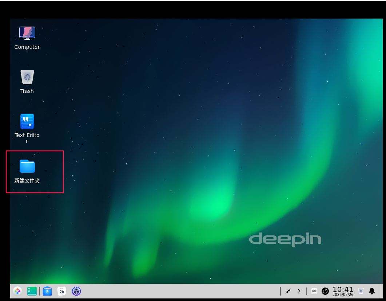
Task: Click the 10:41 clock in the dock
Action: click(343, 291)
